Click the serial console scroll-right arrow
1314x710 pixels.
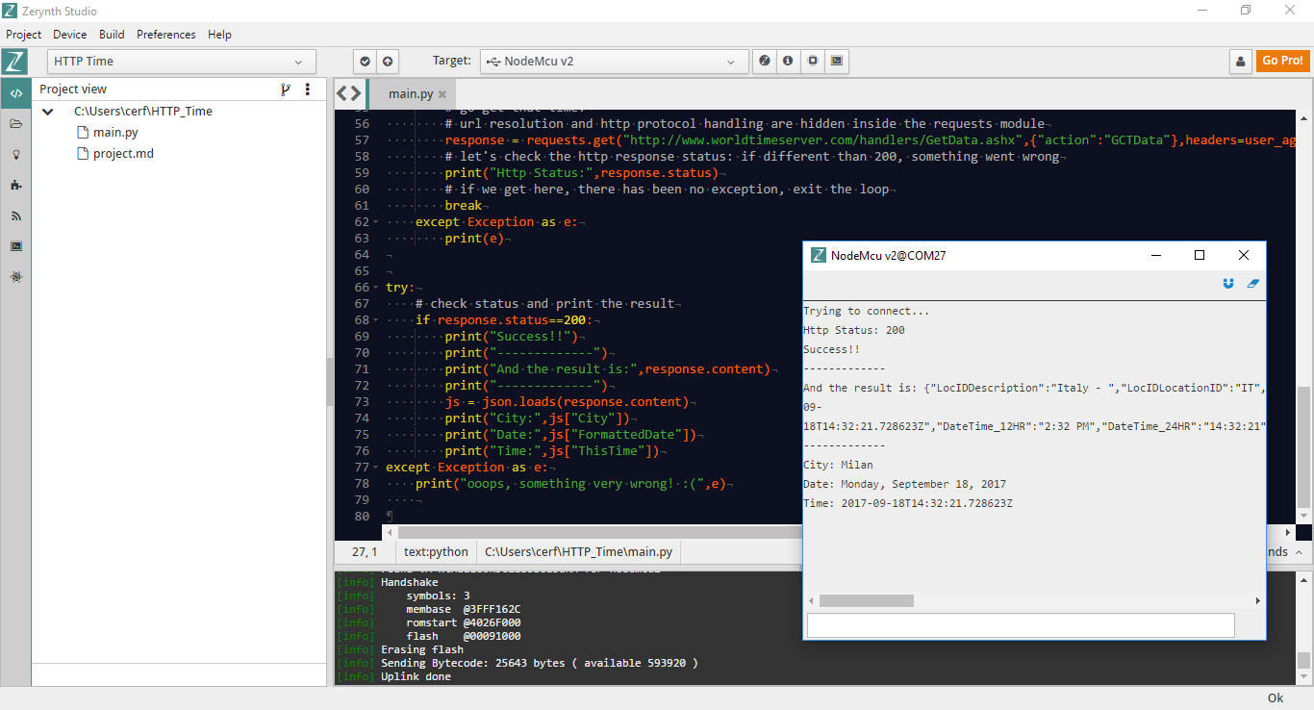point(1257,600)
